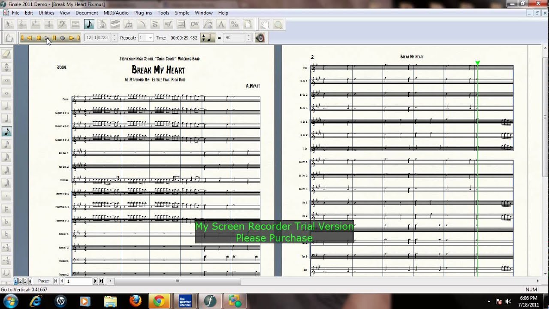Viewport: 549px width, 309px height.
Task: Jump to the first page button
Action: 55,281
